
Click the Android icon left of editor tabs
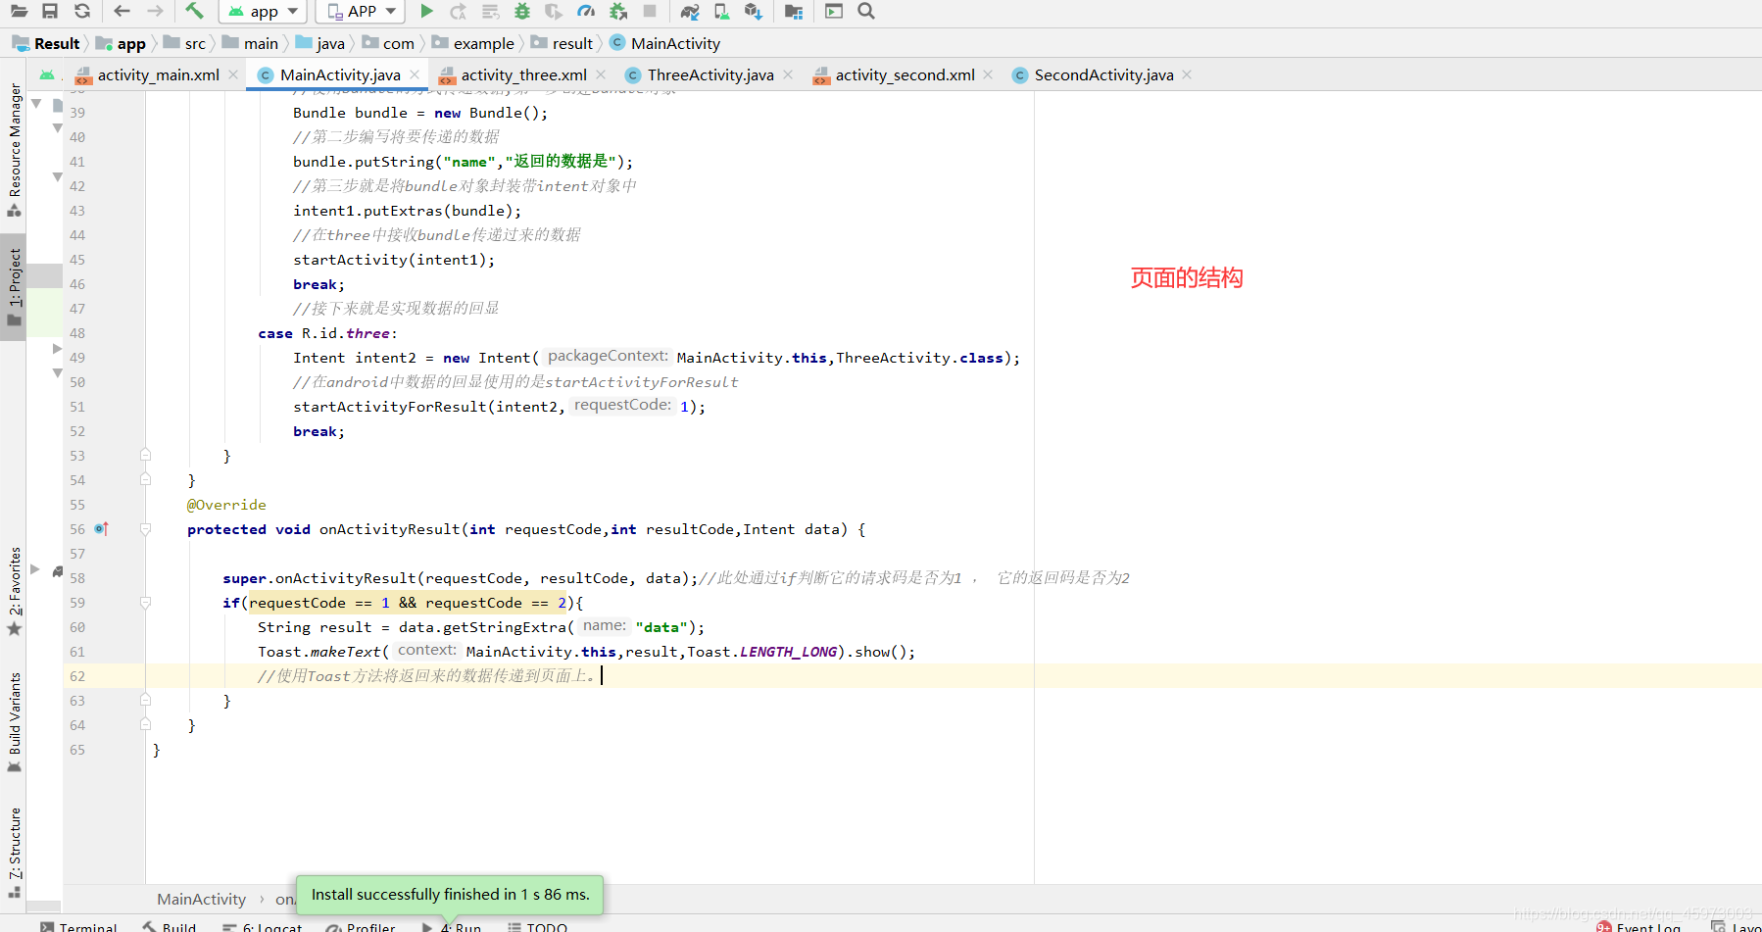tap(47, 74)
